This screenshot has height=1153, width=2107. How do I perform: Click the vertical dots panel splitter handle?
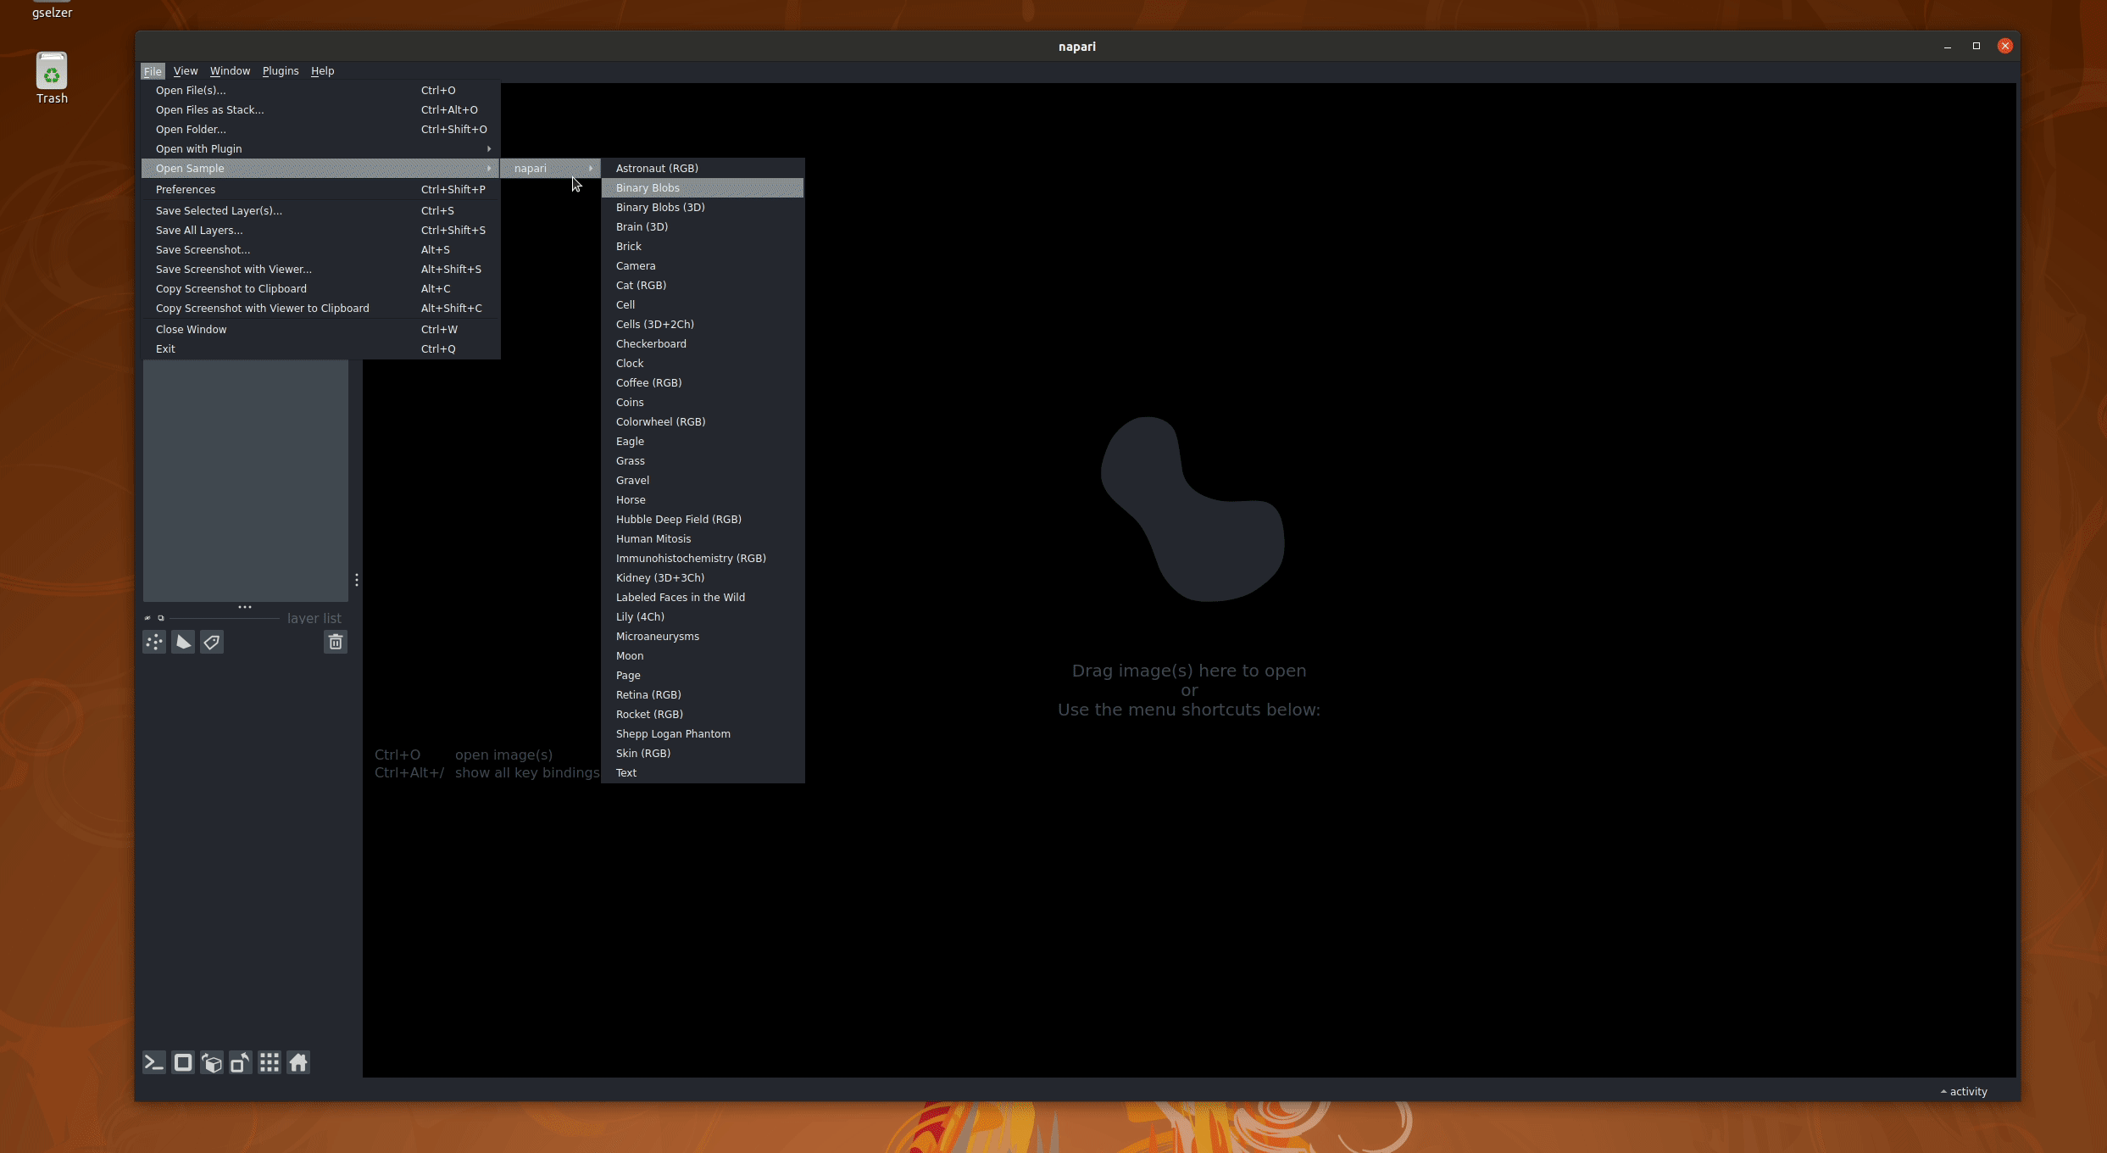357,580
